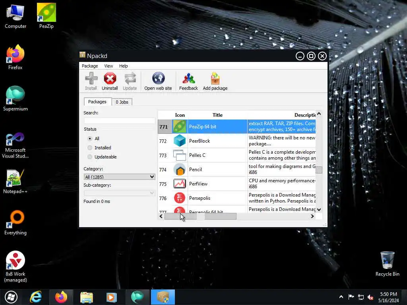The height and width of the screenshot is (305, 407).
Task: Expand the Sub-category dropdown
Action: [119, 193]
